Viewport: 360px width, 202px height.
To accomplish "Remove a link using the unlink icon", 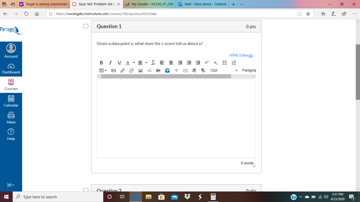I will click(x=131, y=70).
